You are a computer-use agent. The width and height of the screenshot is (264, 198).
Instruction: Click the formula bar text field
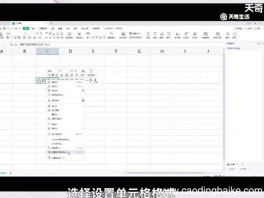coord(121,45)
